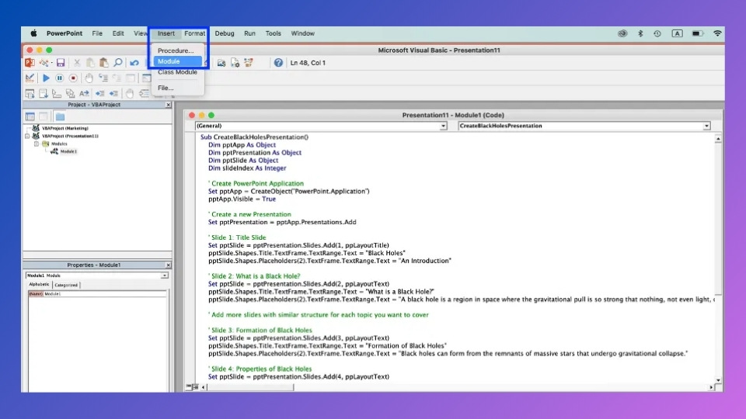Viewport: 746px width, 419px height.
Task: Open the (General) object dropdown
Action: click(443, 126)
